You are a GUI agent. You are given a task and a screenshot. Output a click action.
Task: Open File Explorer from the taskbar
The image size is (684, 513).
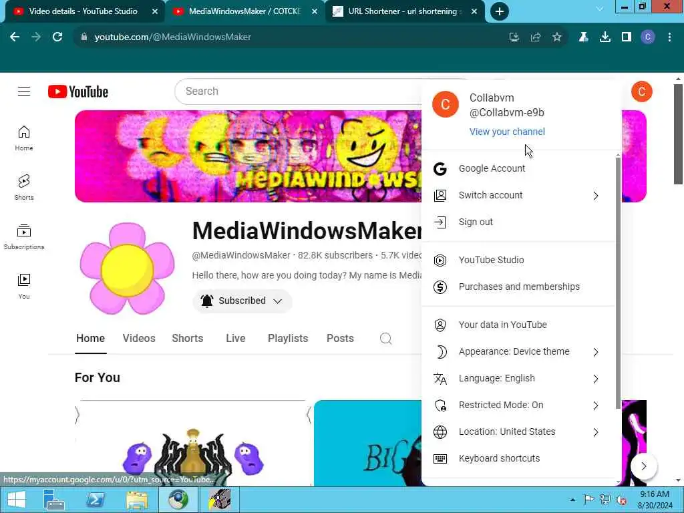137,500
